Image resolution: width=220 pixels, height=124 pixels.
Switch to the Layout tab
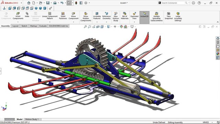(x=15, y=26)
